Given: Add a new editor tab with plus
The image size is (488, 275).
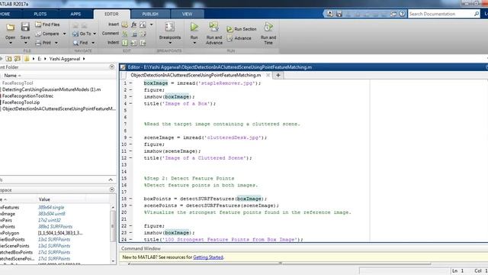Looking at the screenshot, I should pos(278,75).
